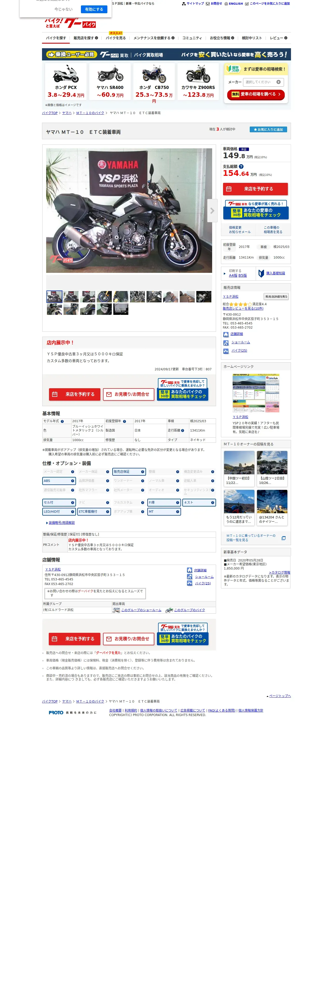Click the beginner mark icon by 購入基礎知識
Image resolution: width=333 pixels, height=999 pixels.
(x=261, y=273)
